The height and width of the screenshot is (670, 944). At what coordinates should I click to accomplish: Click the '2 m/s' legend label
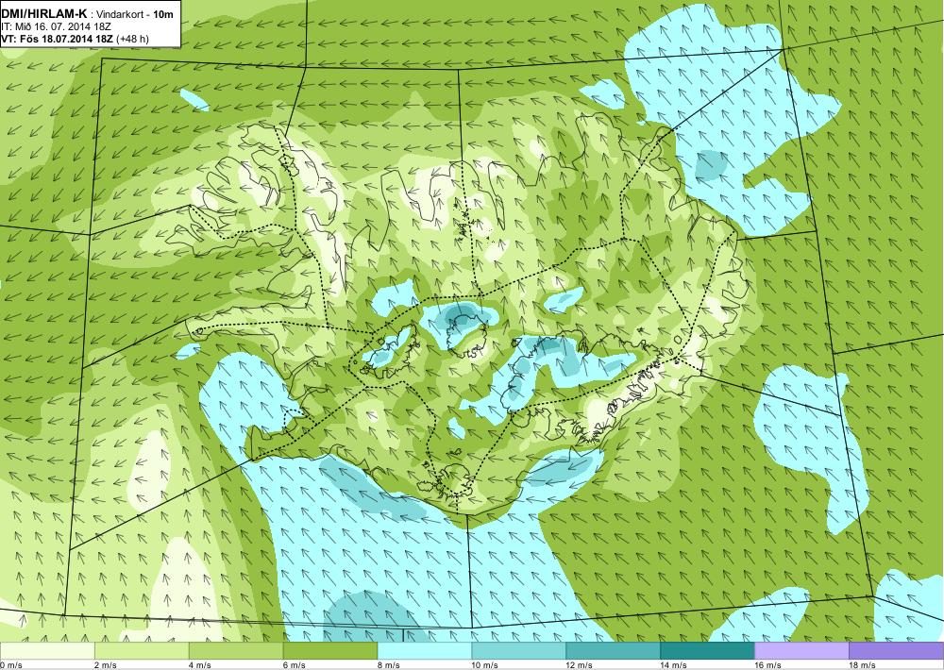(x=106, y=664)
